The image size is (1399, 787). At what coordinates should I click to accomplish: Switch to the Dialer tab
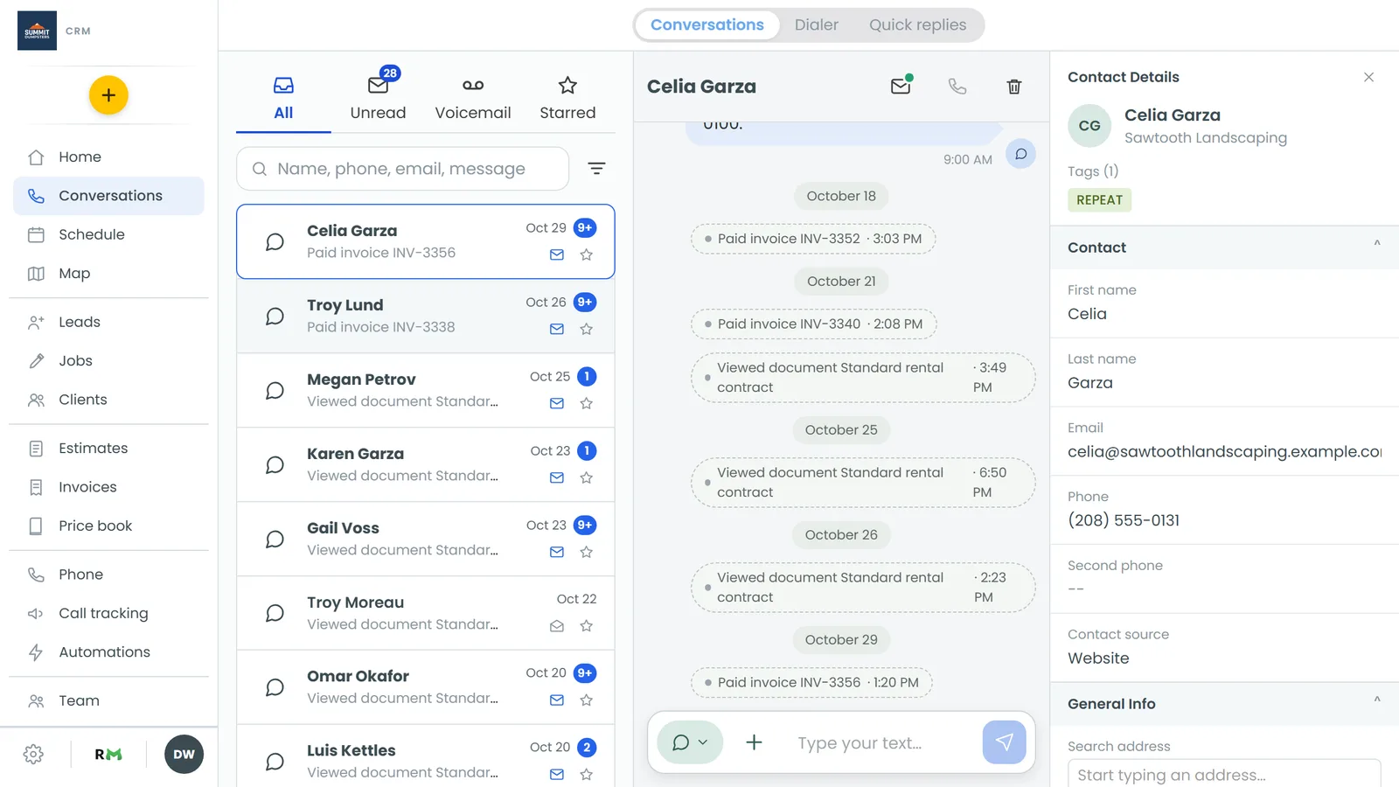[816, 24]
